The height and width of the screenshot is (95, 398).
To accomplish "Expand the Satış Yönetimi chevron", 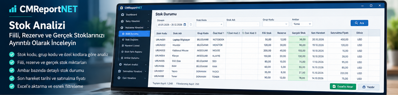I will tap(148, 21).
